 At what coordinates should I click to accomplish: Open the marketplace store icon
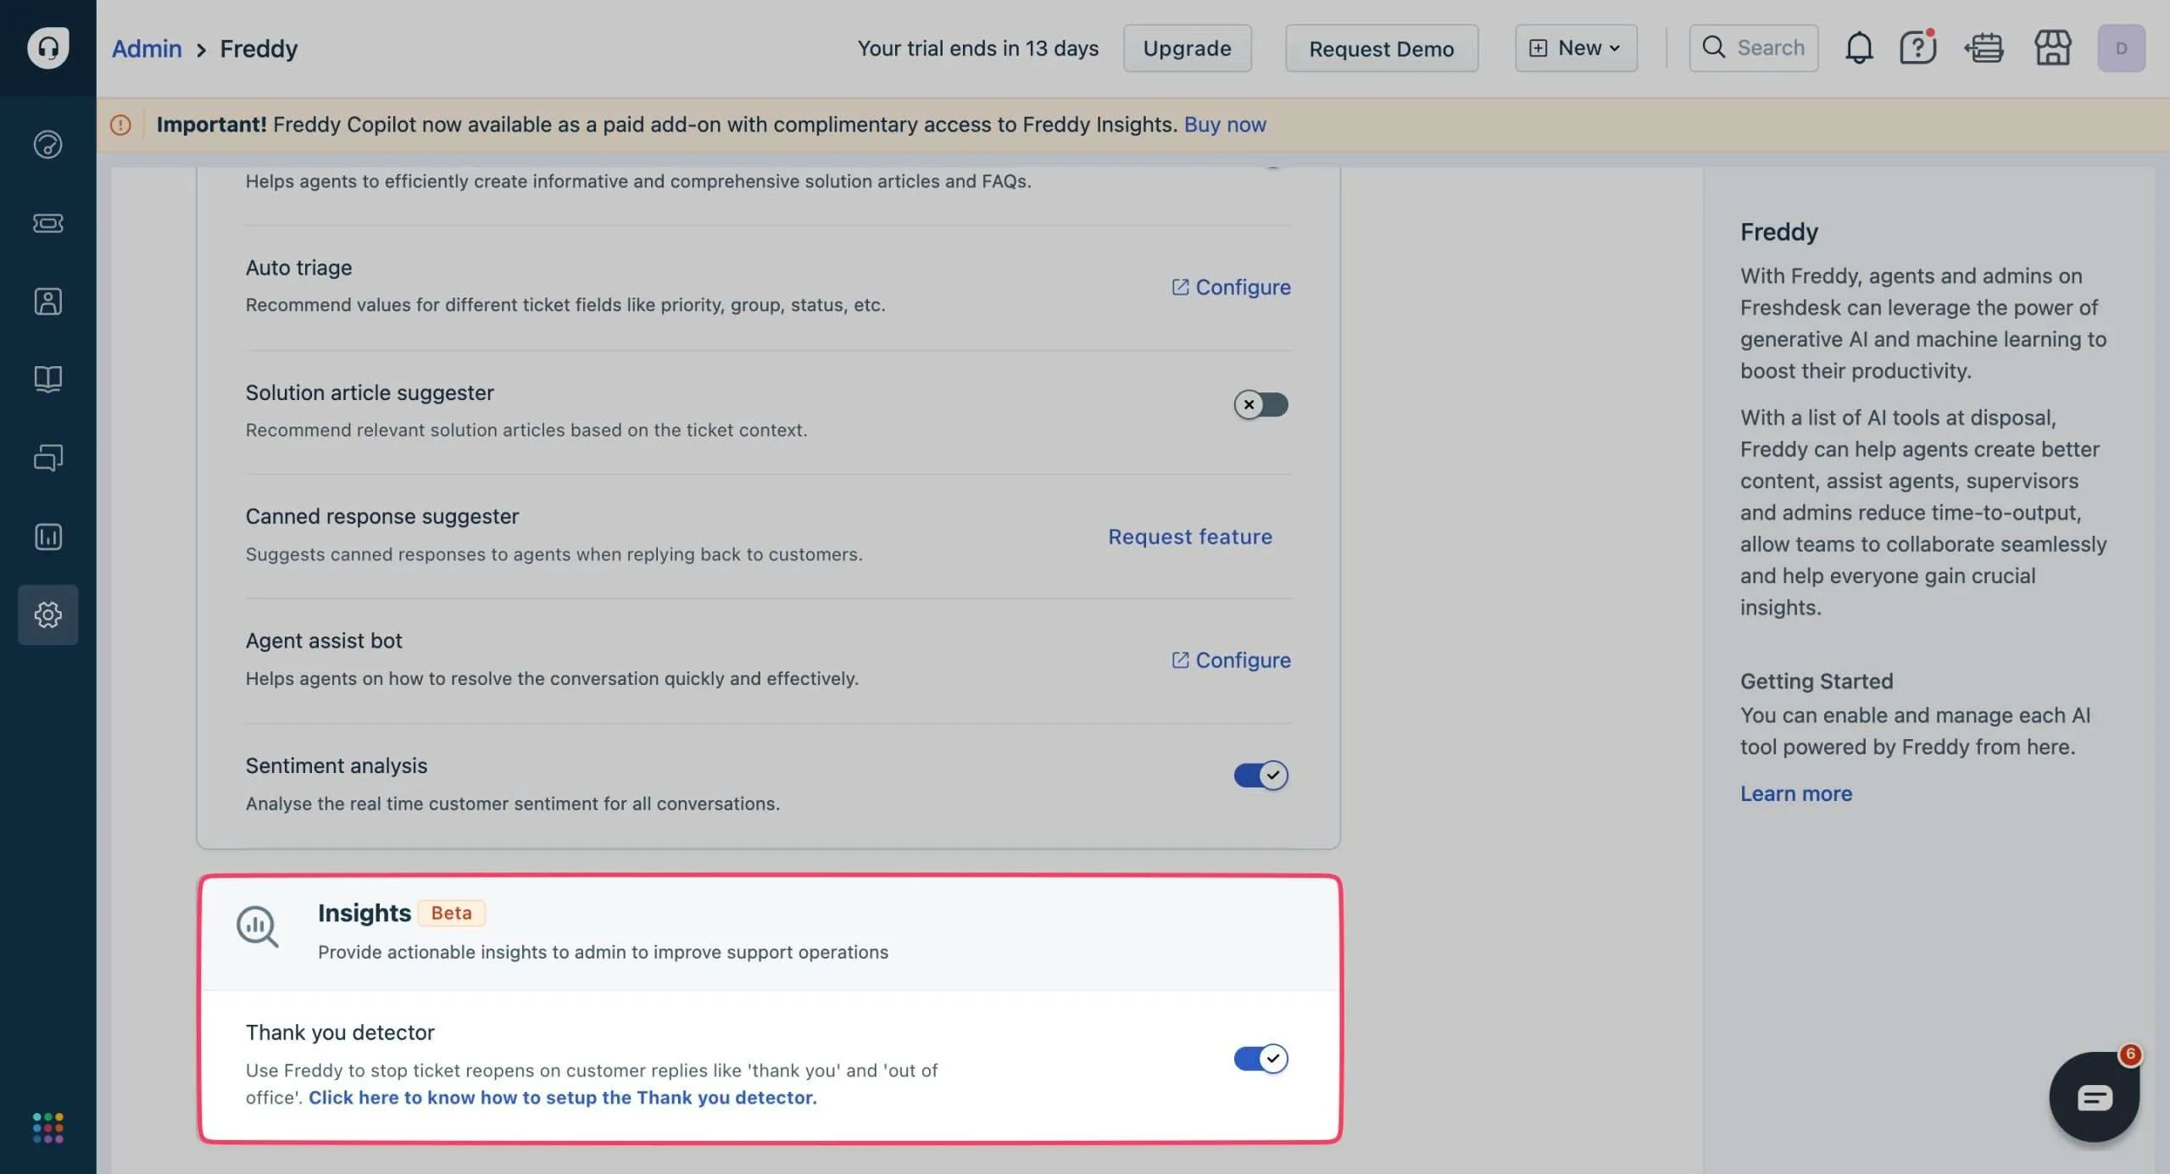point(2052,47)
